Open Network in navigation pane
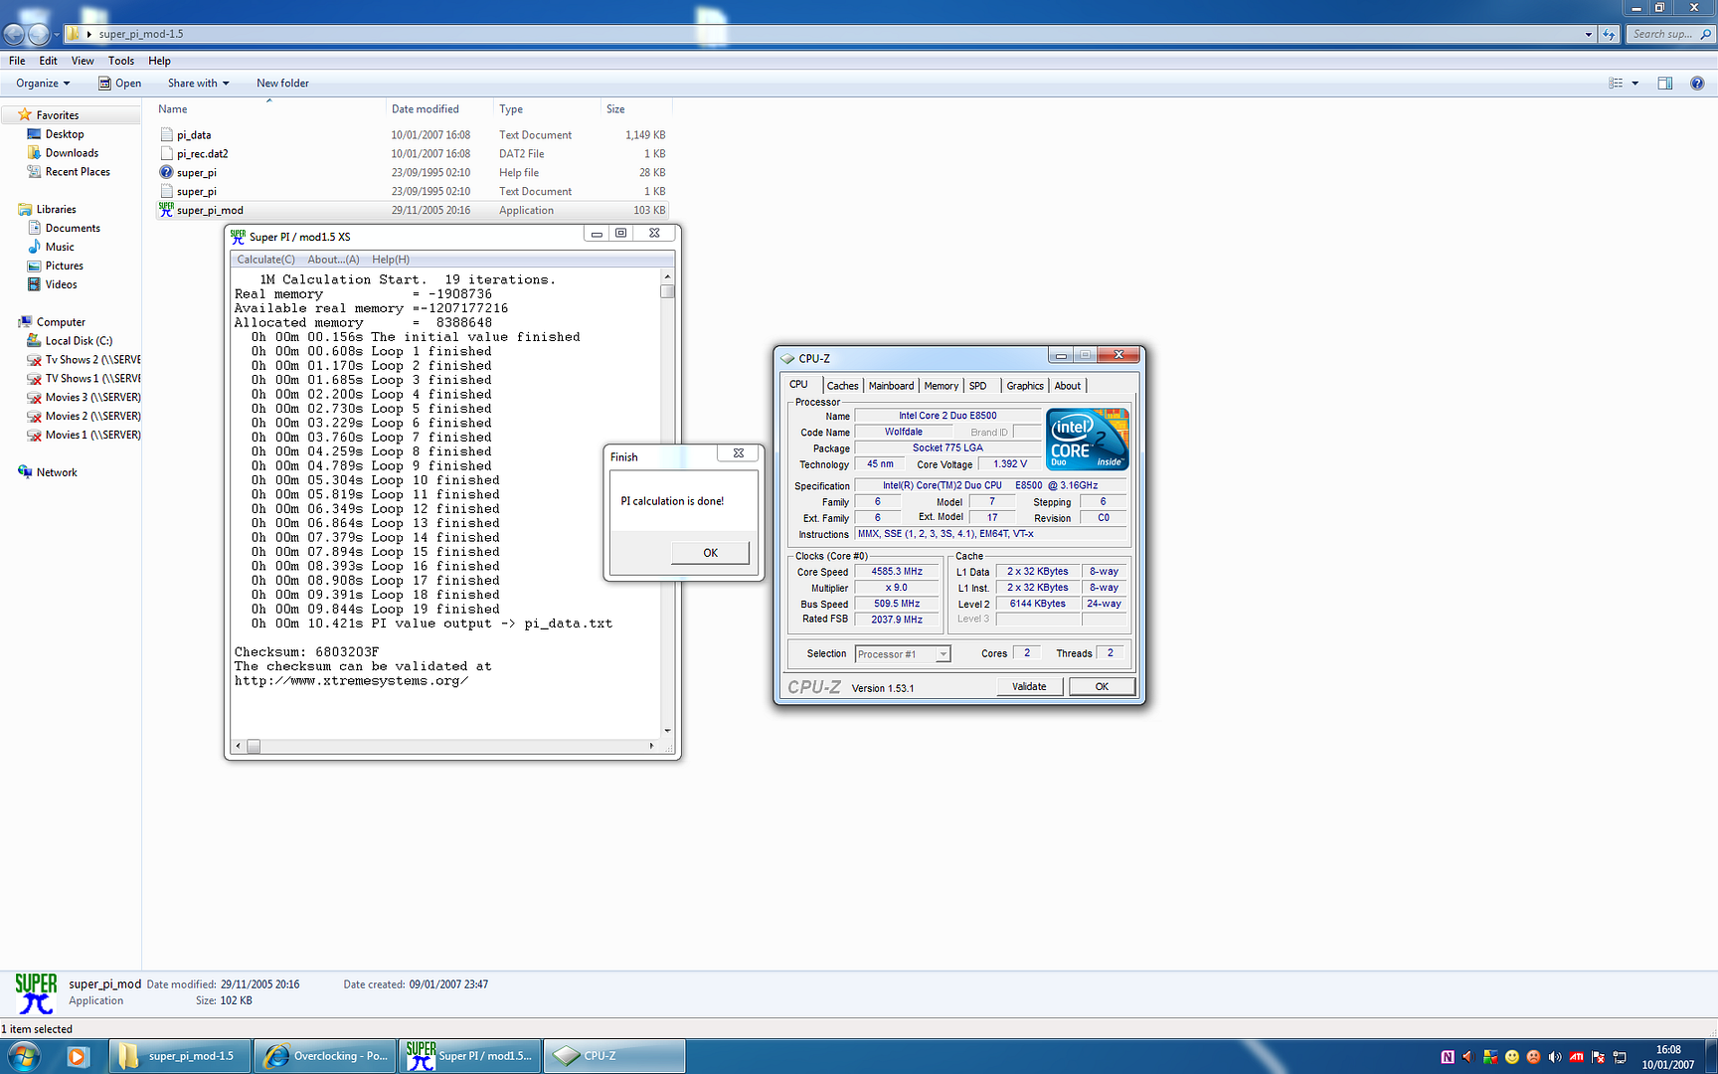This screenshot has width=1718, height=1074. click(47, 472)
